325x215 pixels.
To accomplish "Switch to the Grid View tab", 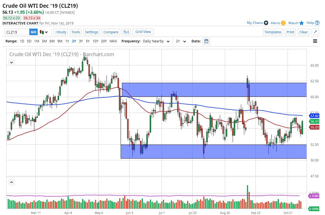I will click(143, 32).
